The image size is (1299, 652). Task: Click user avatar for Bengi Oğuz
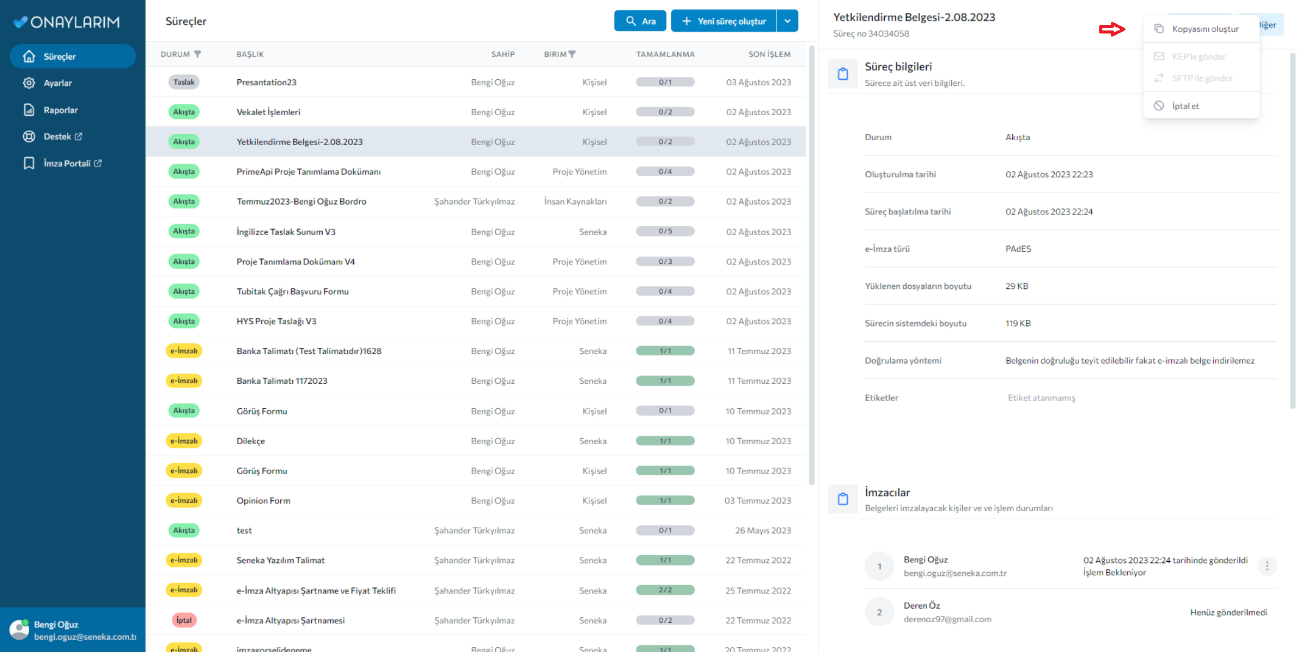pos(19,629)
